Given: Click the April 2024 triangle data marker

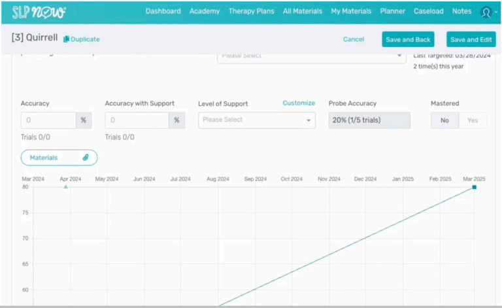Looking at the screenshot, I should click(65, 187).
